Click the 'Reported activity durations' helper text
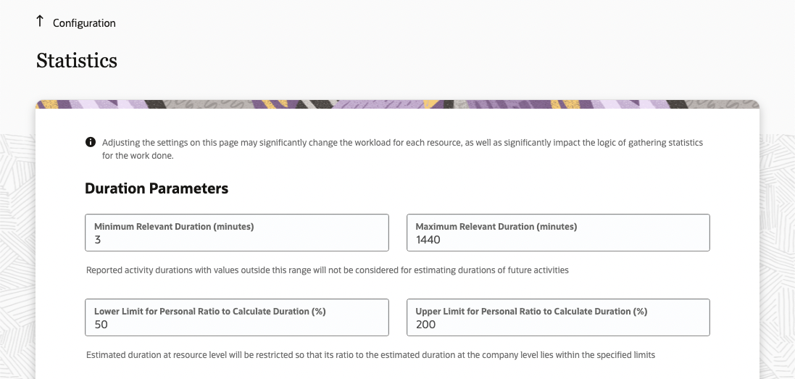Screen dimensions: 795x379 tap(328, 270)
